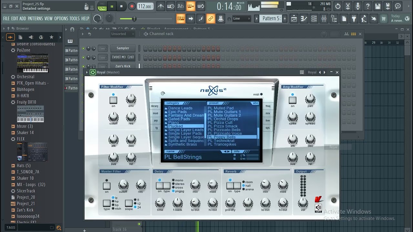Select the Zan's Kick channel button
Viewport: 413px width, 232px height.
coord(123,66)
